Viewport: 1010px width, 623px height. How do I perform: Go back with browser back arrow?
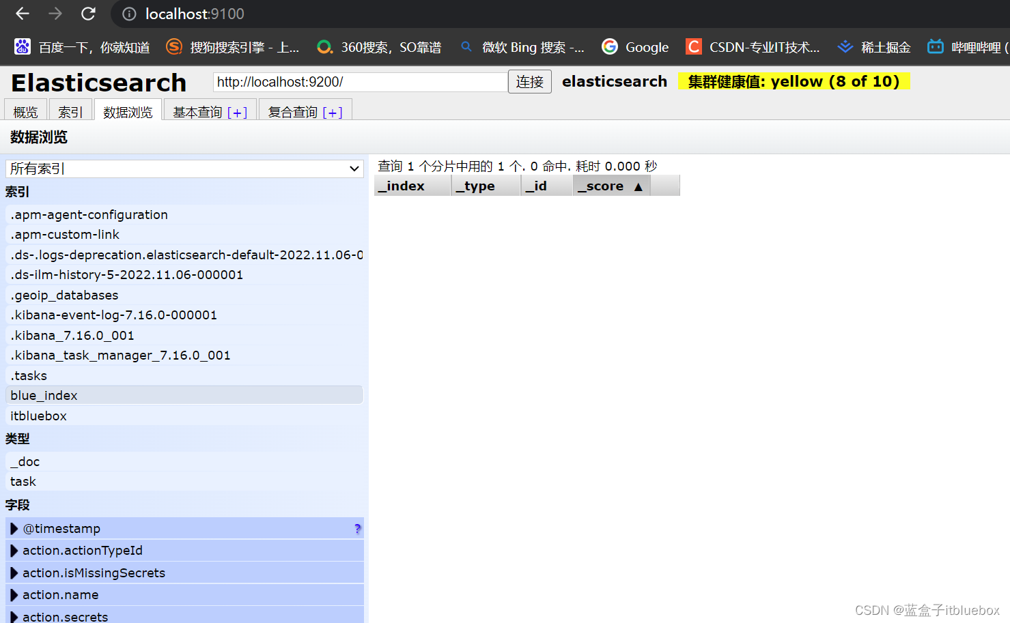23,14
